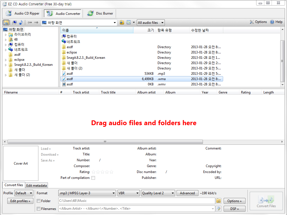Open the Profile Default dropdown
This screenshot has height=215, width=287.
tap(24, 193)
